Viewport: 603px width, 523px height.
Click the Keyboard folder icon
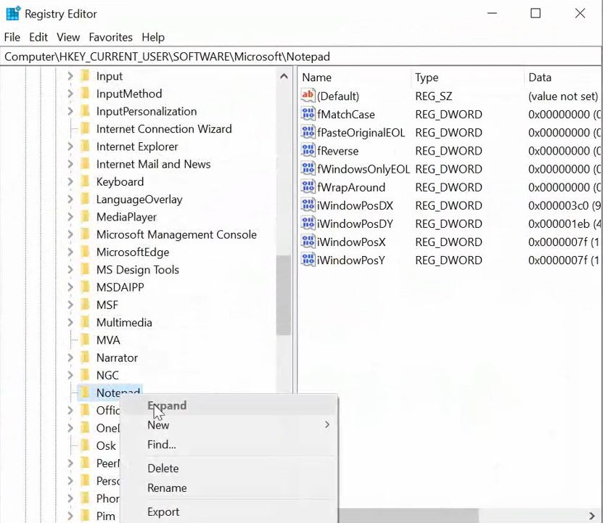(85, 182)
